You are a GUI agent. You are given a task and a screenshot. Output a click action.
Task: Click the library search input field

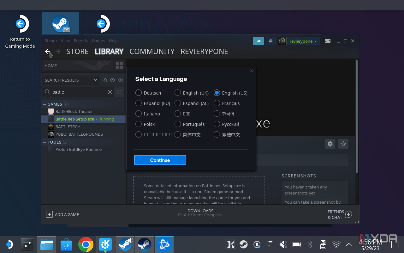78,92
